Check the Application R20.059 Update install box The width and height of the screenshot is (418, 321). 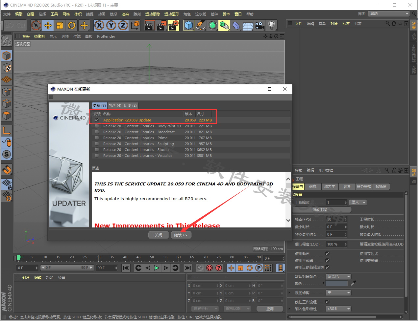(97, 120)
